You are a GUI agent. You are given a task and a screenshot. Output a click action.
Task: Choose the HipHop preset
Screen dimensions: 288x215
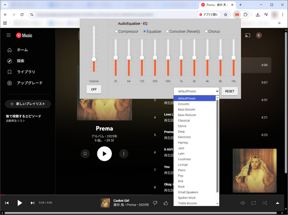(194, 142)
